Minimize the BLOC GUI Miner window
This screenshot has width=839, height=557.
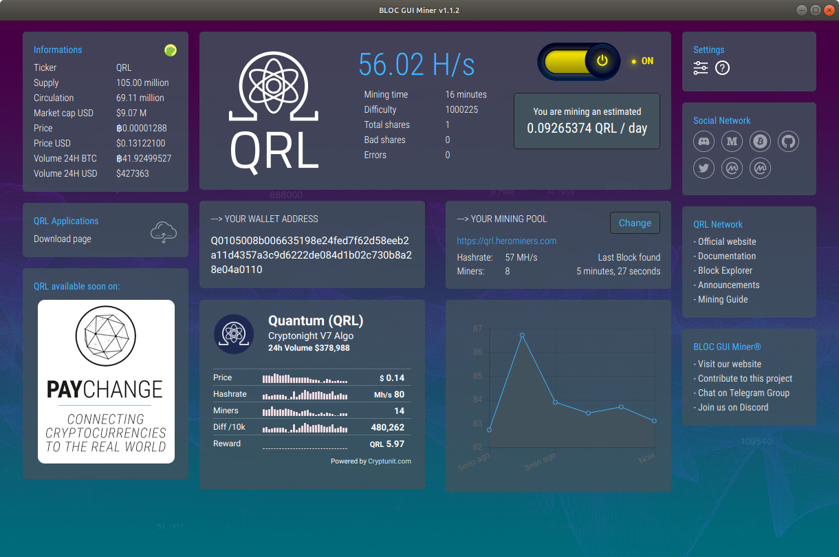pyautogui.click(x=803, y=10)
